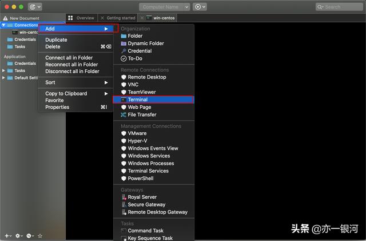Click the File Transfer icon

pyautogui.click(x=124, y=114)
